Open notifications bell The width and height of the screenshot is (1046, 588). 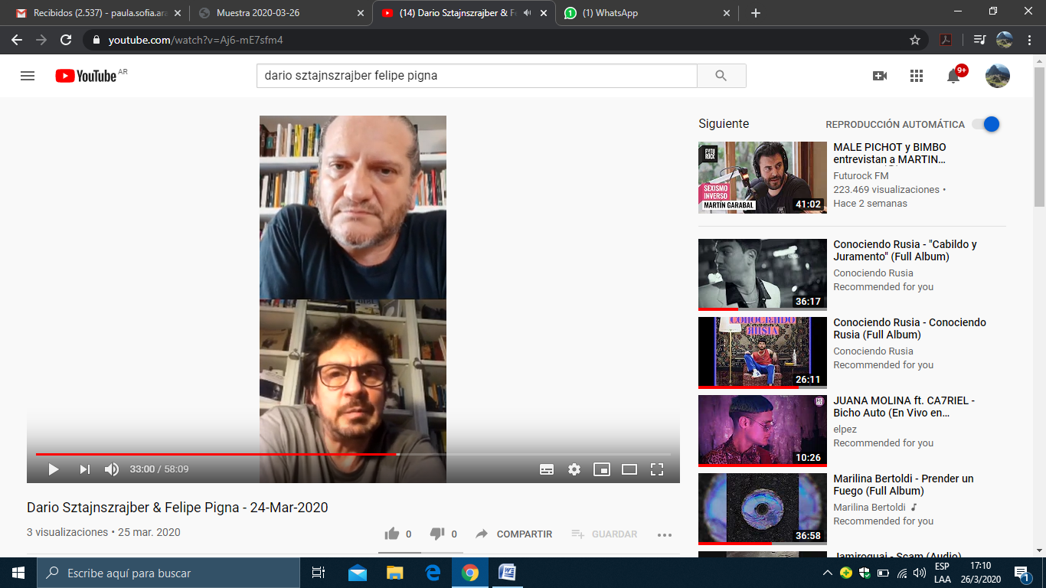[954, 76]
